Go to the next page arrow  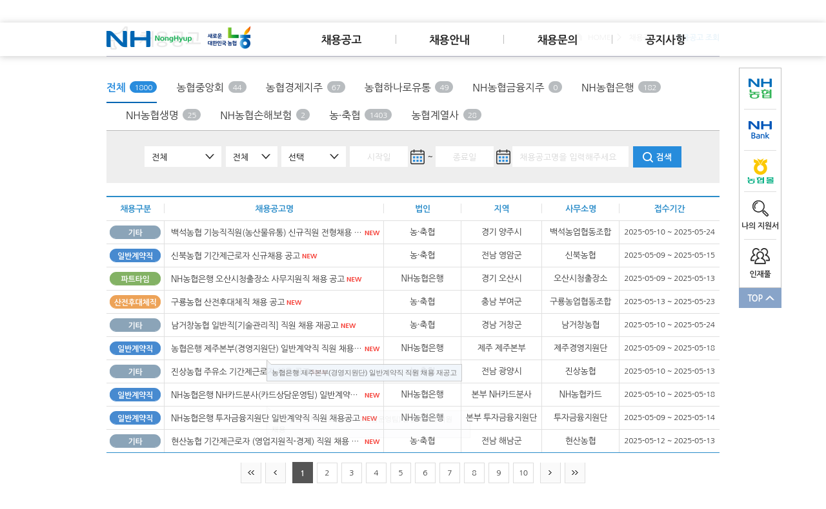(x=550, y=473)
